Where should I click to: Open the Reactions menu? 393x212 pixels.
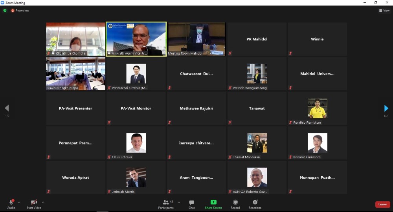tap(255, 203)
